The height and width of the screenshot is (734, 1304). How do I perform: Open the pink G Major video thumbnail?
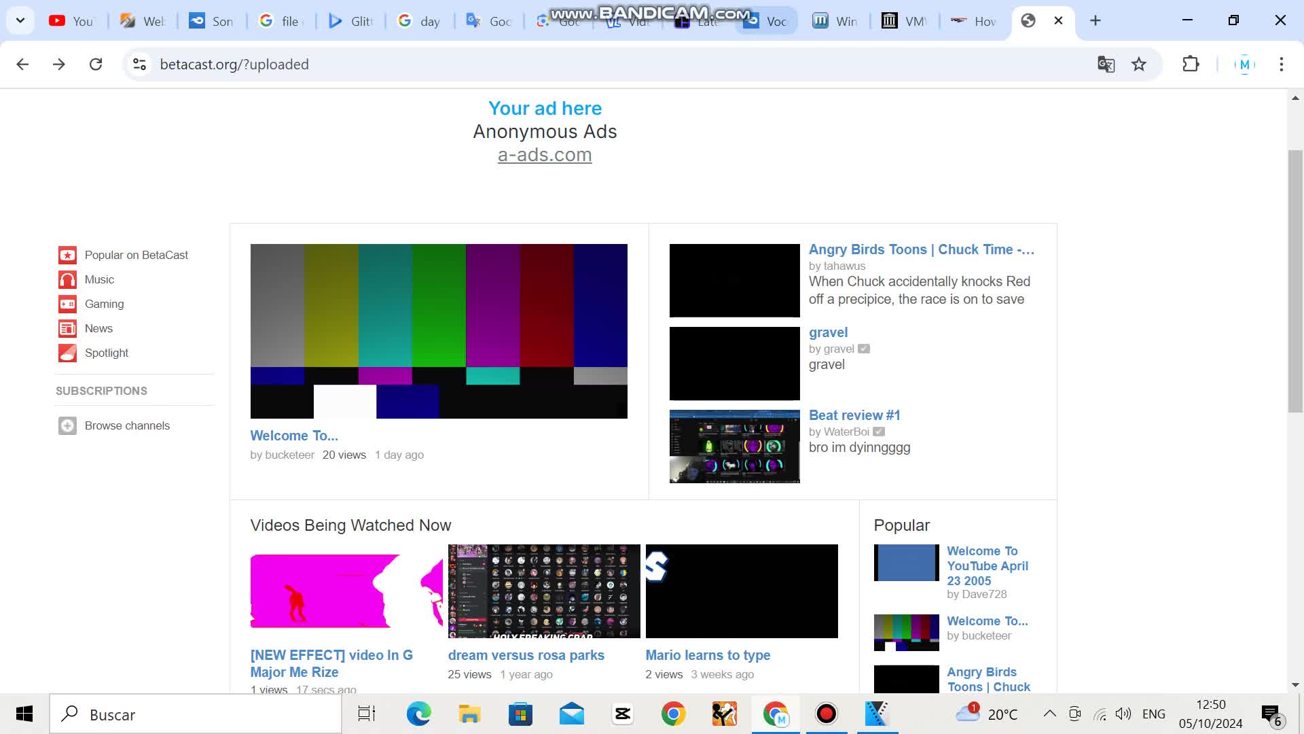point(346,591)
